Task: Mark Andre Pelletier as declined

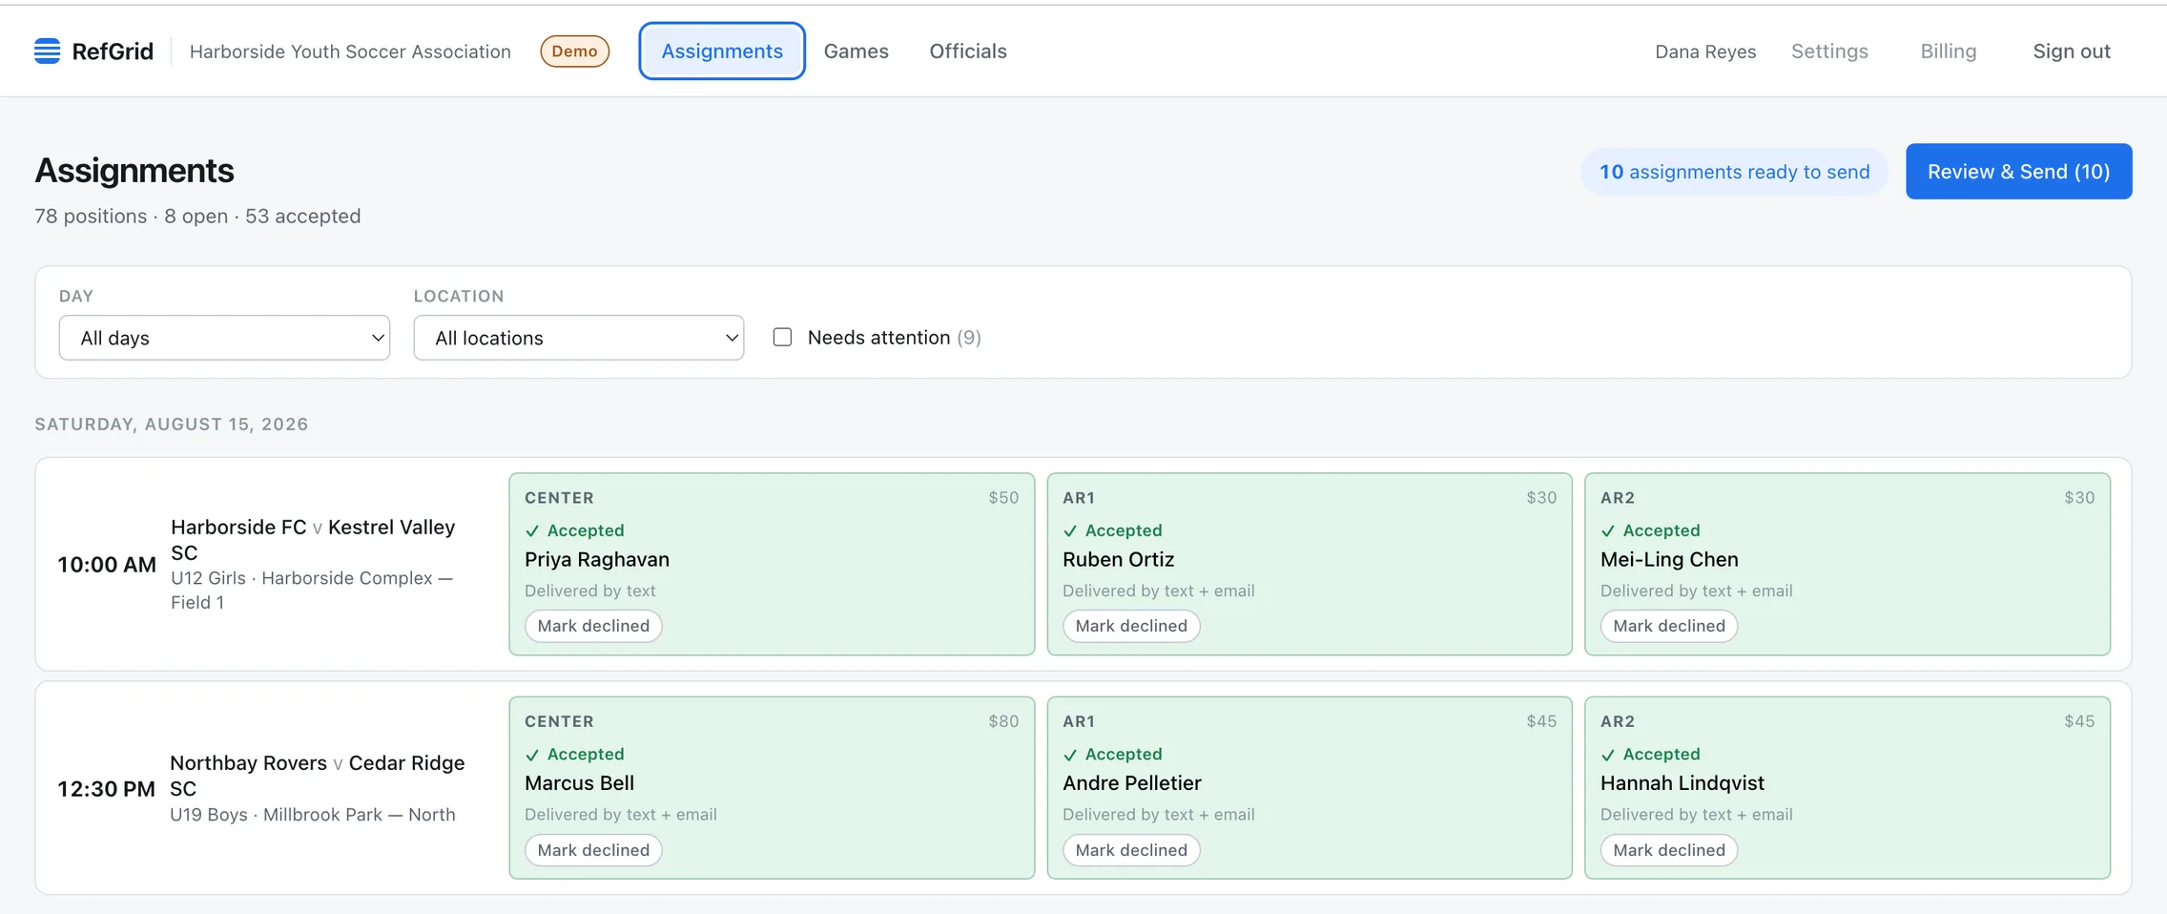Action: tap(1131, 850)
